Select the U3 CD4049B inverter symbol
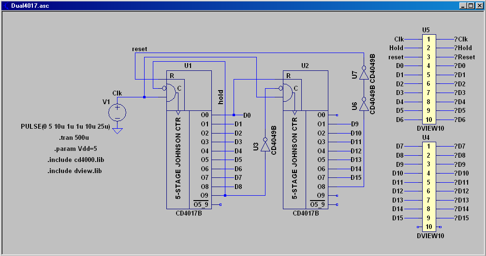486x256 pixels. tap(265, 145)
